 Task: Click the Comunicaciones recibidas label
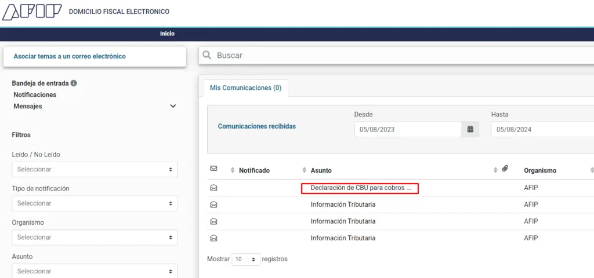(257, 126)
